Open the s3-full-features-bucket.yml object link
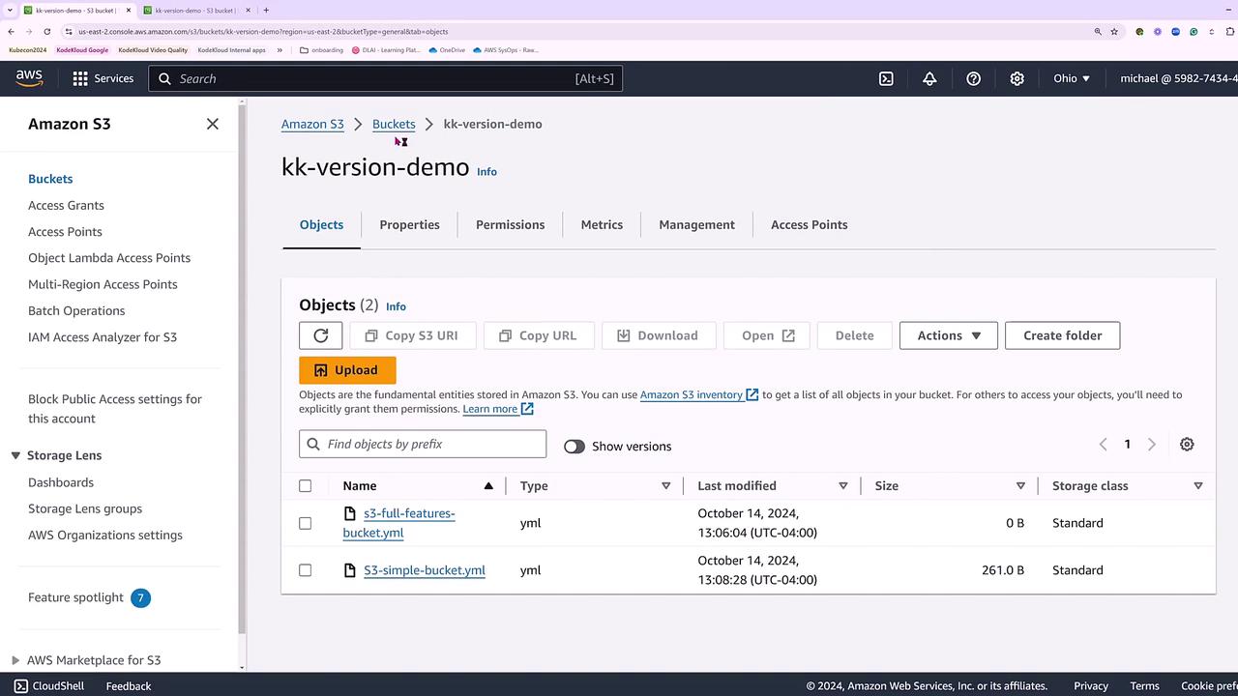The height and width of the screenshot is (696, 1238). click(398, 523)
